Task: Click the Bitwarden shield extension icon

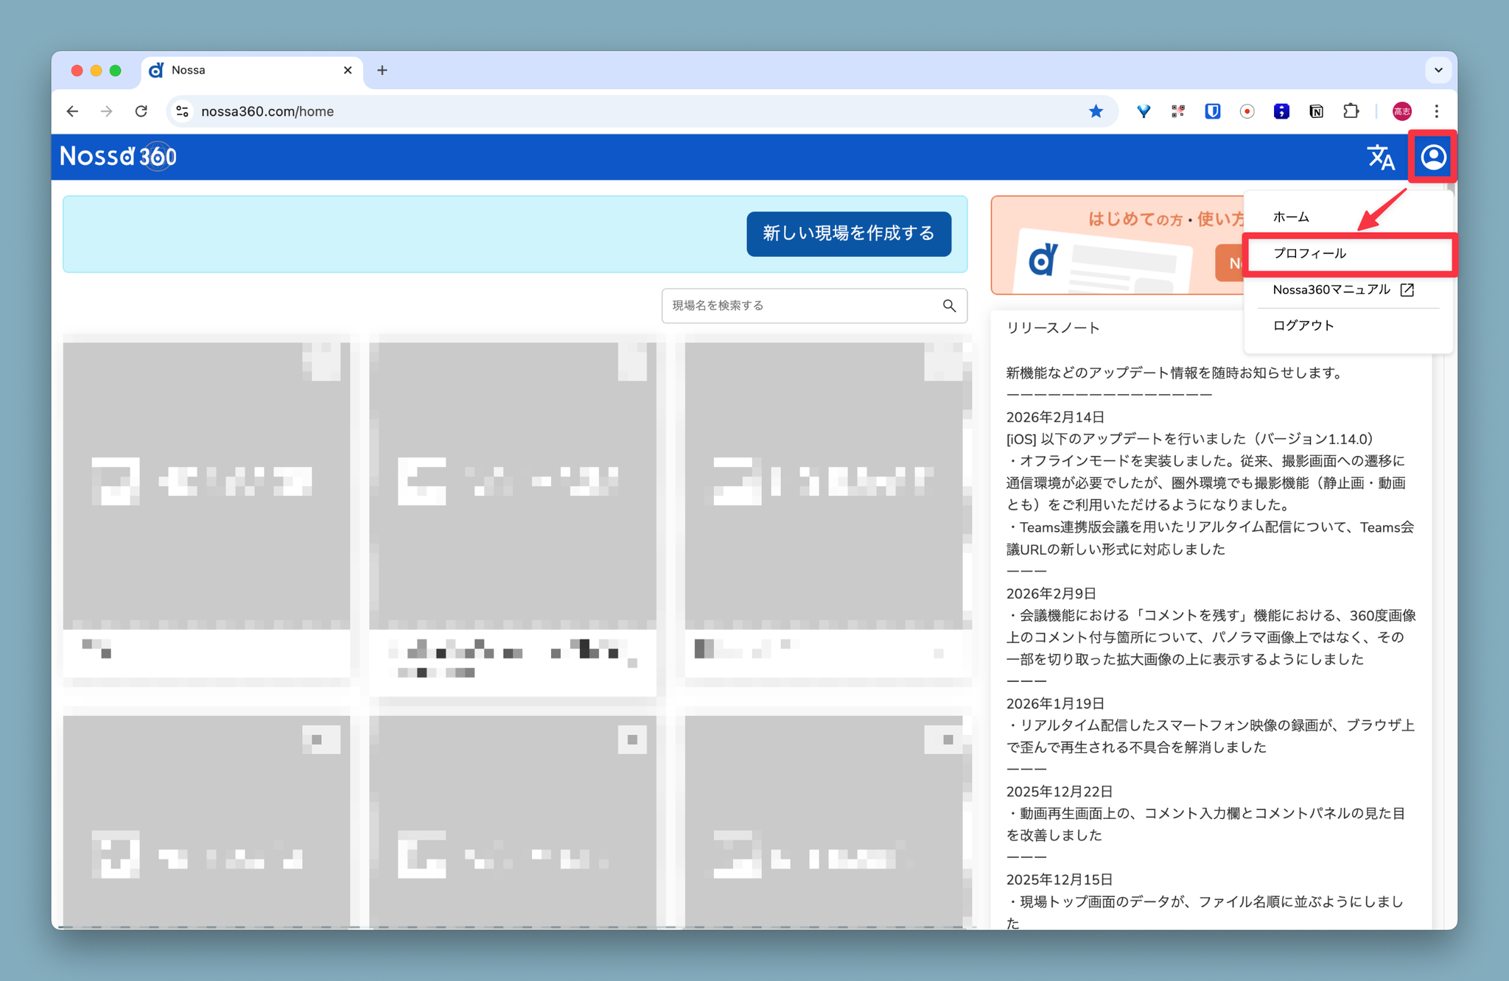Action: coord(1212,111)
